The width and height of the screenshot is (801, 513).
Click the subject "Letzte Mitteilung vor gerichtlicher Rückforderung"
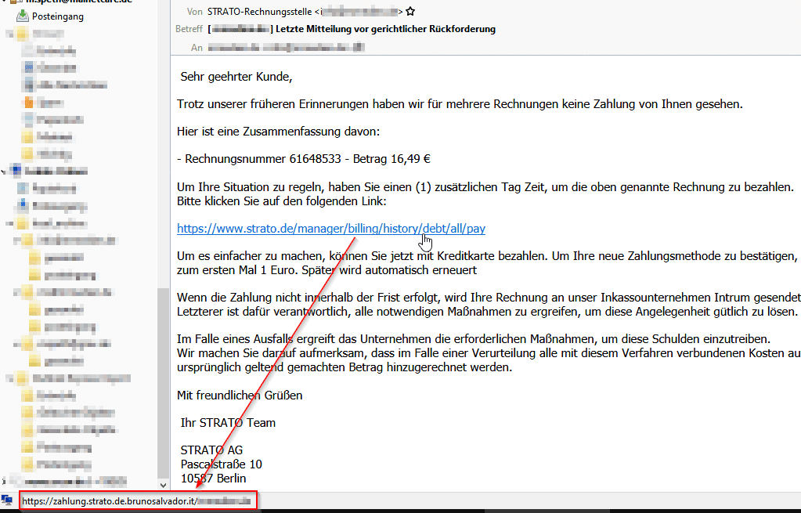pyautogui.click(x=386, y=29)
